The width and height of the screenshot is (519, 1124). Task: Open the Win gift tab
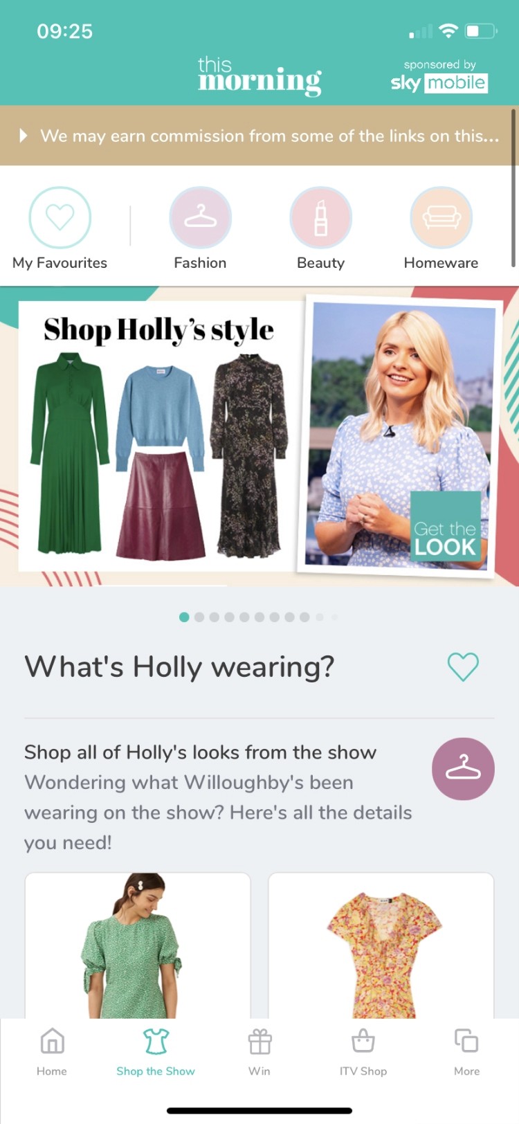(x=259, y=1051)
